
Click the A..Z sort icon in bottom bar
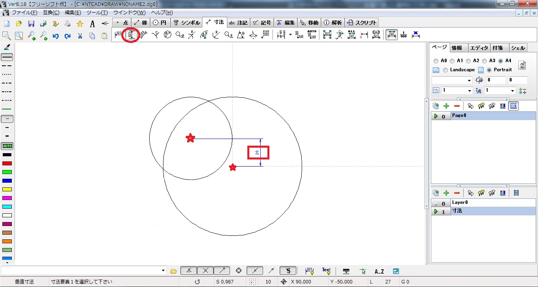379,271
